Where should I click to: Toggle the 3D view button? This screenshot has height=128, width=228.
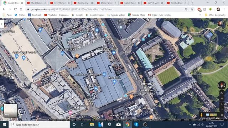(x=222, y=92)
